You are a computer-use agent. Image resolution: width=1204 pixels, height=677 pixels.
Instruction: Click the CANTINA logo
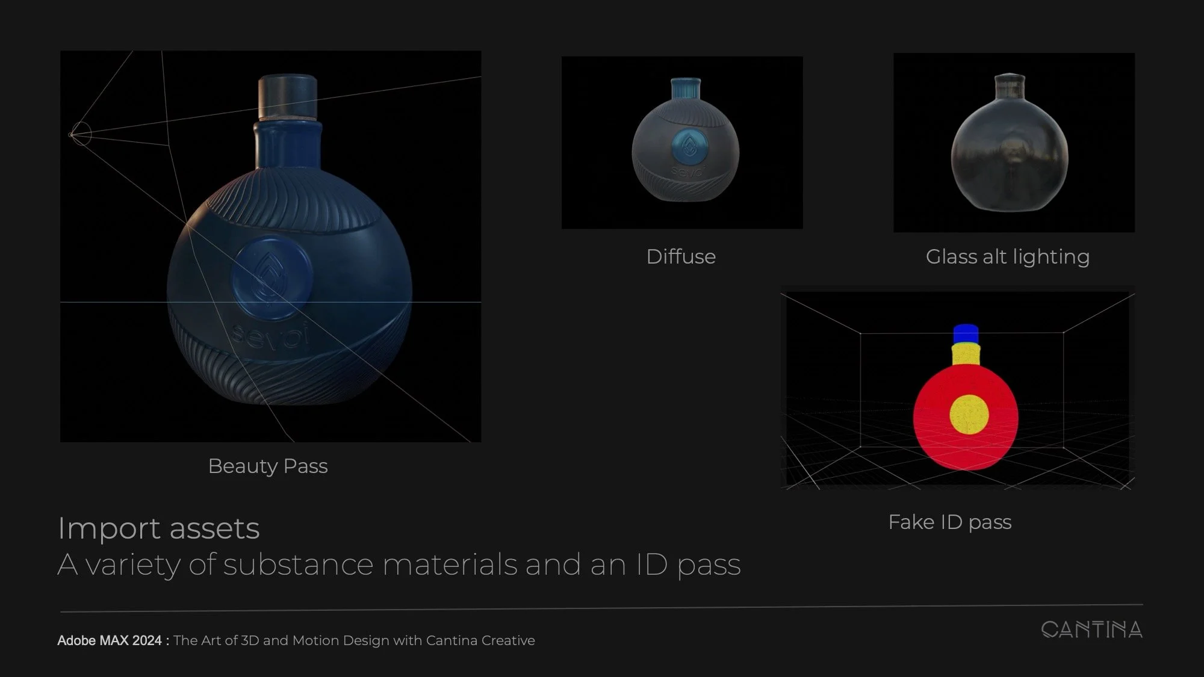[x=1091, y=629]
